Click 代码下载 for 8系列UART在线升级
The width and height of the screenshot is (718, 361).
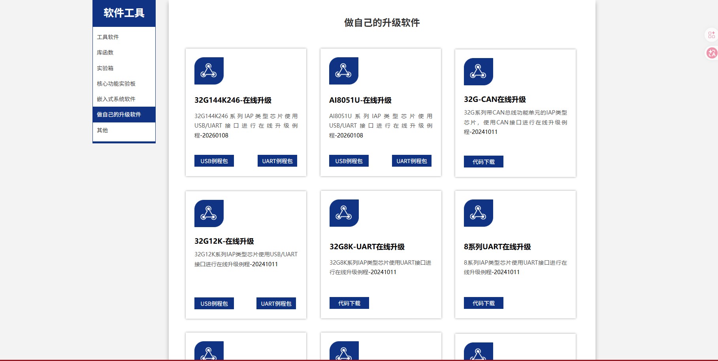(x=484, y=303)
